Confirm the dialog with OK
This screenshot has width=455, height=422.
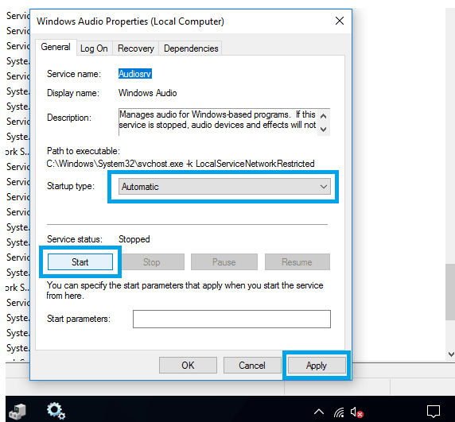pos(188,366)
